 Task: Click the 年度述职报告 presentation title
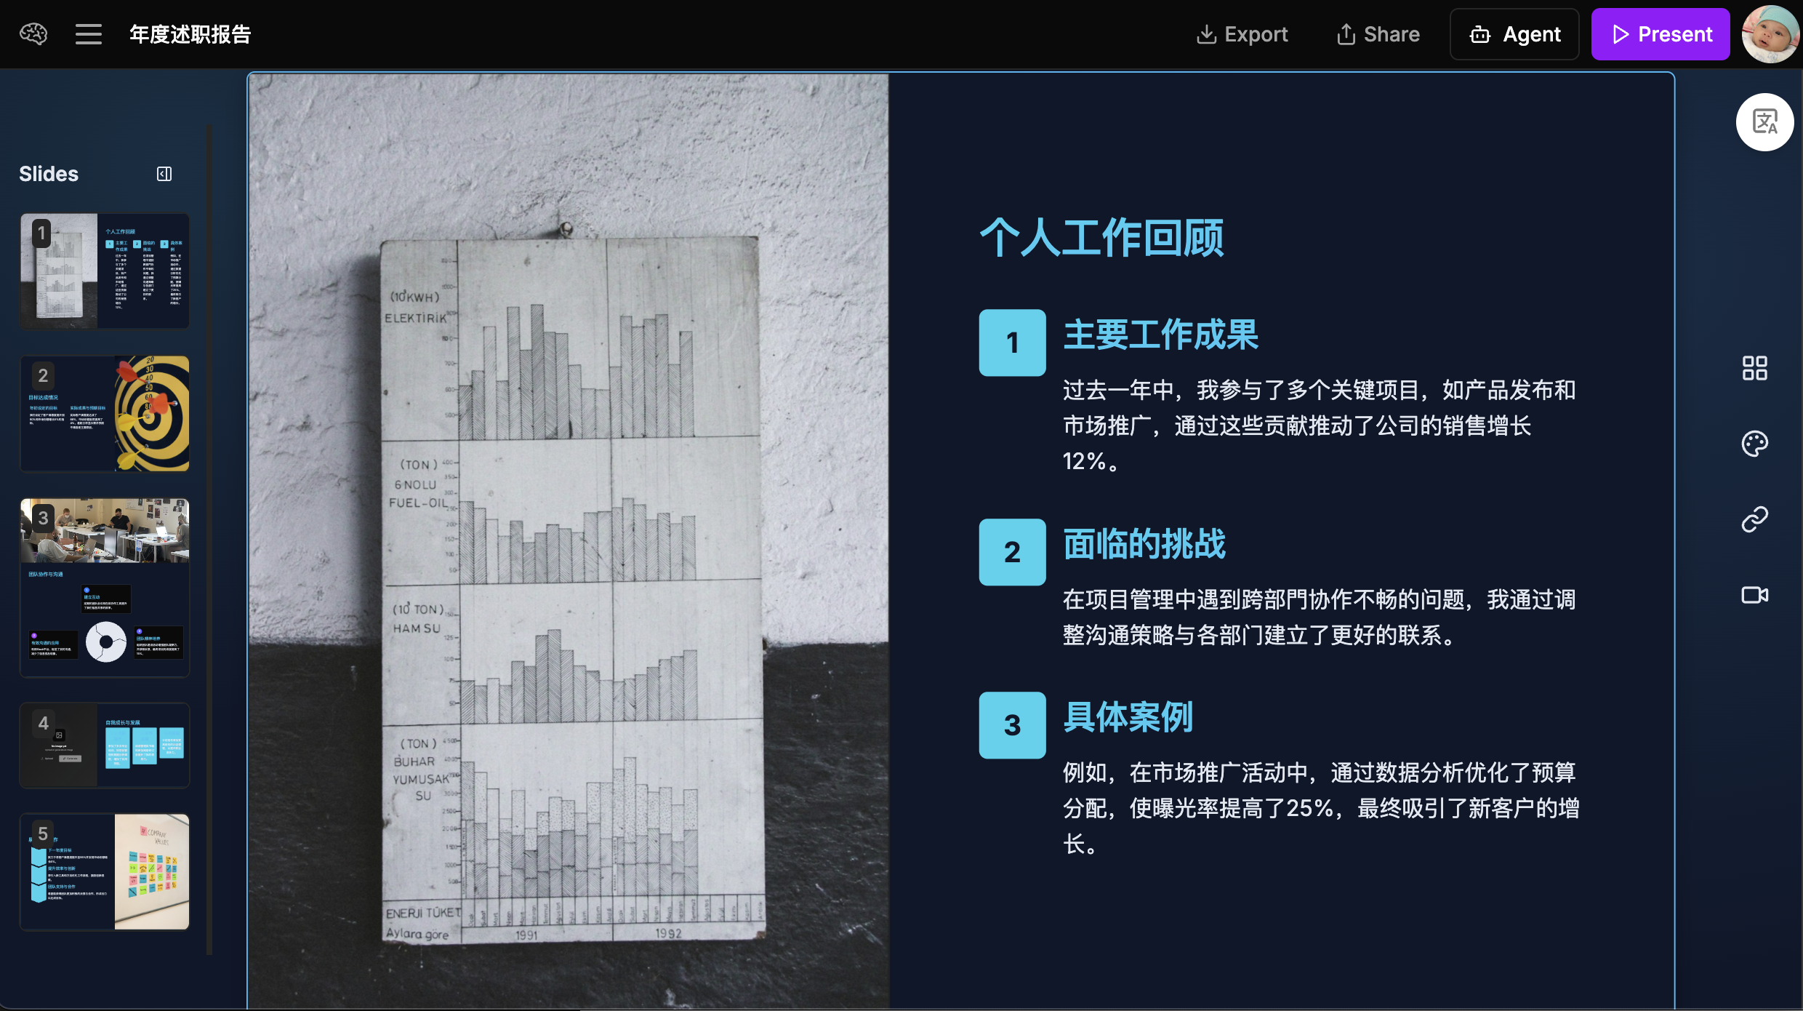(x=190, y=34)
